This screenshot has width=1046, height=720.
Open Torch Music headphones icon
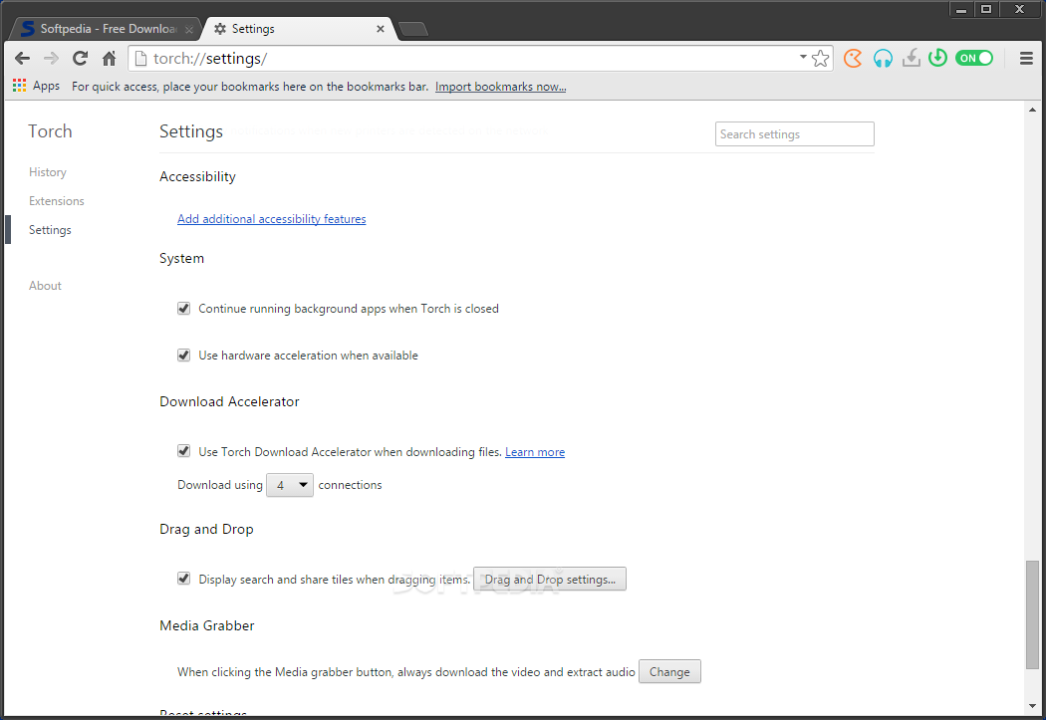(x=883, y=59)
